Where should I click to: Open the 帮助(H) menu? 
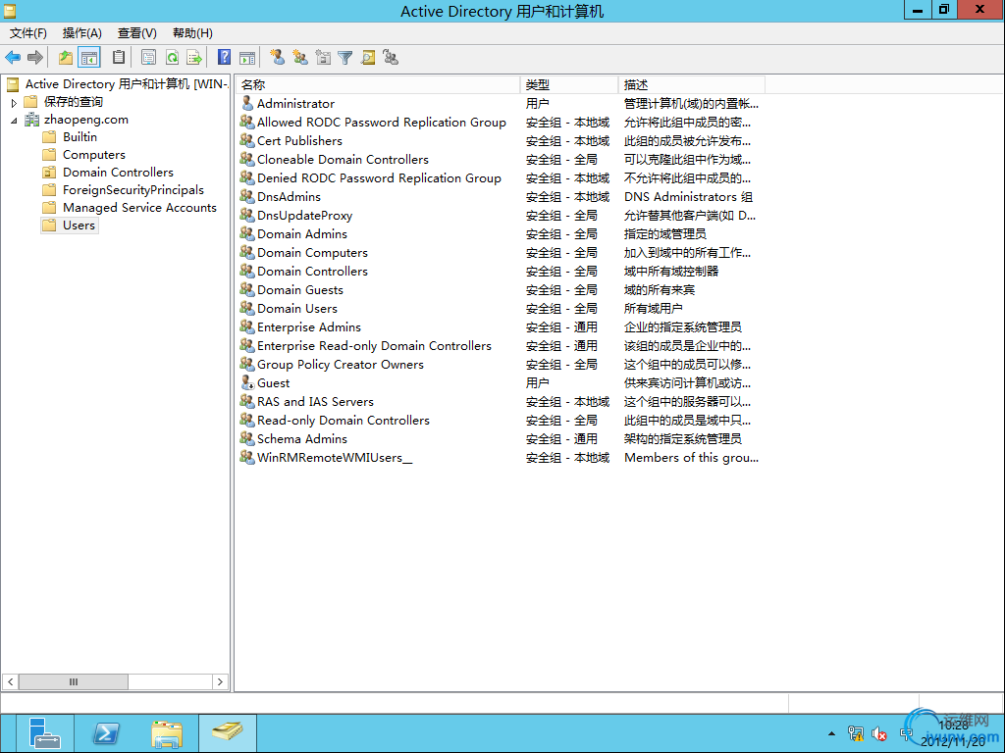click(x=192, y=33)
